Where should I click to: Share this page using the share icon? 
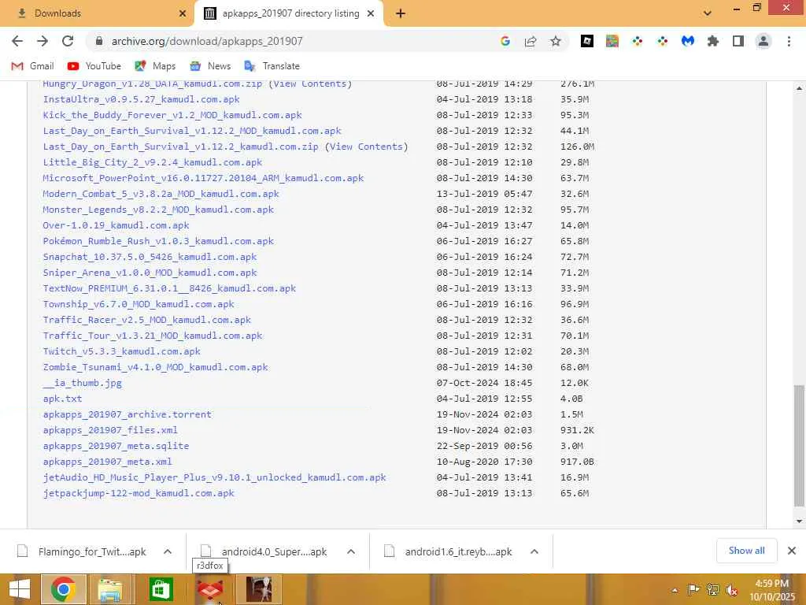[531, 41]
